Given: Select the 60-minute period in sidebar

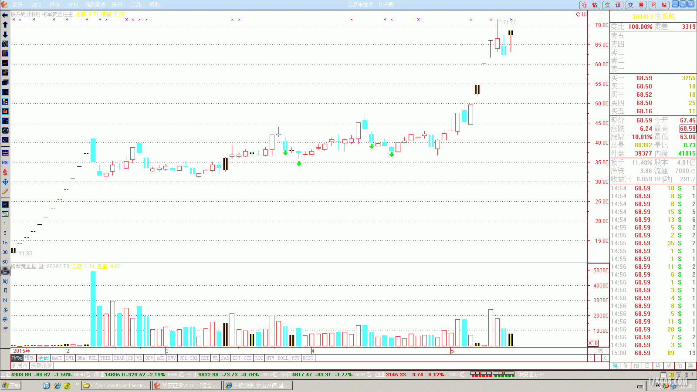Looking at the screenshot, I should point(5,262).
